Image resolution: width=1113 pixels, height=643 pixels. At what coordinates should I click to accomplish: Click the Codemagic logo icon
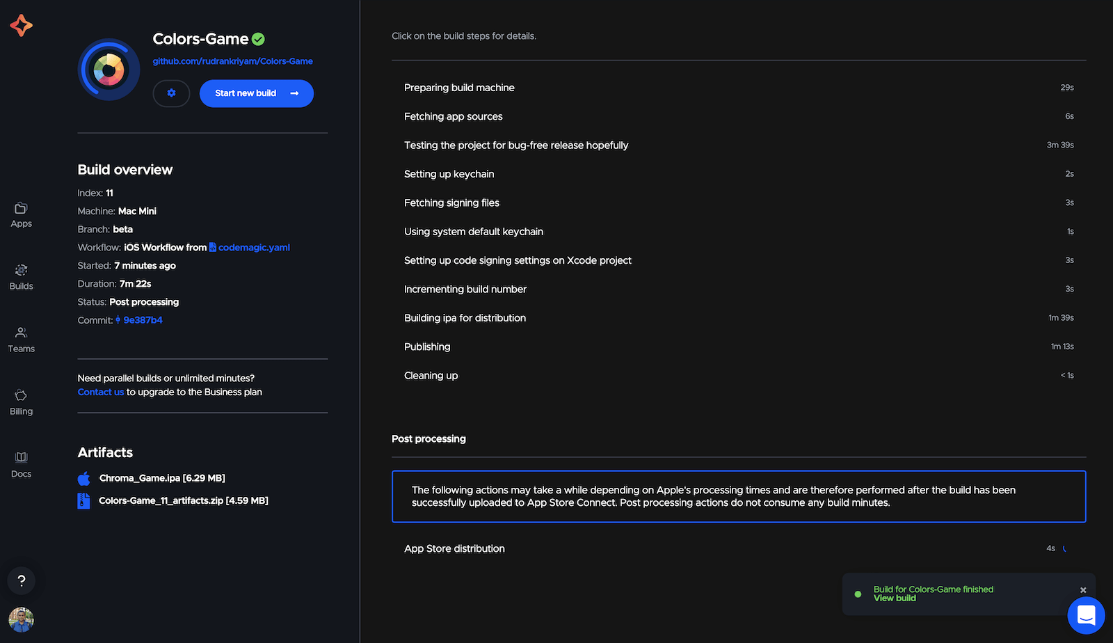(x=21, y=26)
